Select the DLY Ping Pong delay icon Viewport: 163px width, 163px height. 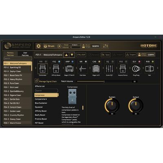point(136,69)
